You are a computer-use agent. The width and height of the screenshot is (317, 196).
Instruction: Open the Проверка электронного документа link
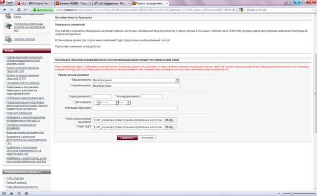pos(21,127)
